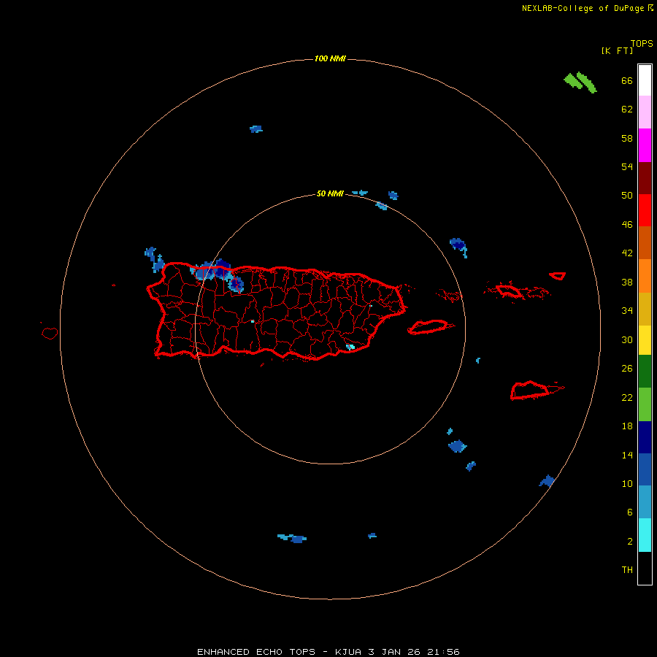
Task: Select the 34 legend value
Action: pyautogui.click(x=627, y=311)
